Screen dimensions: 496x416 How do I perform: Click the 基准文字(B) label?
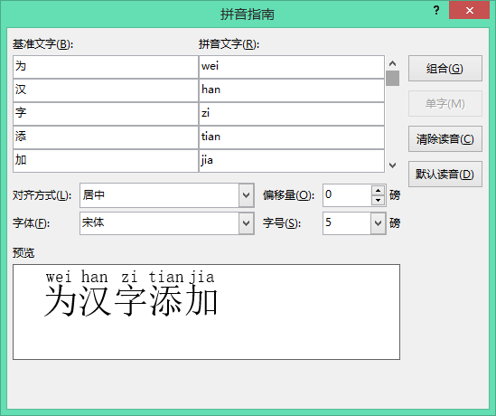point(42,44)
